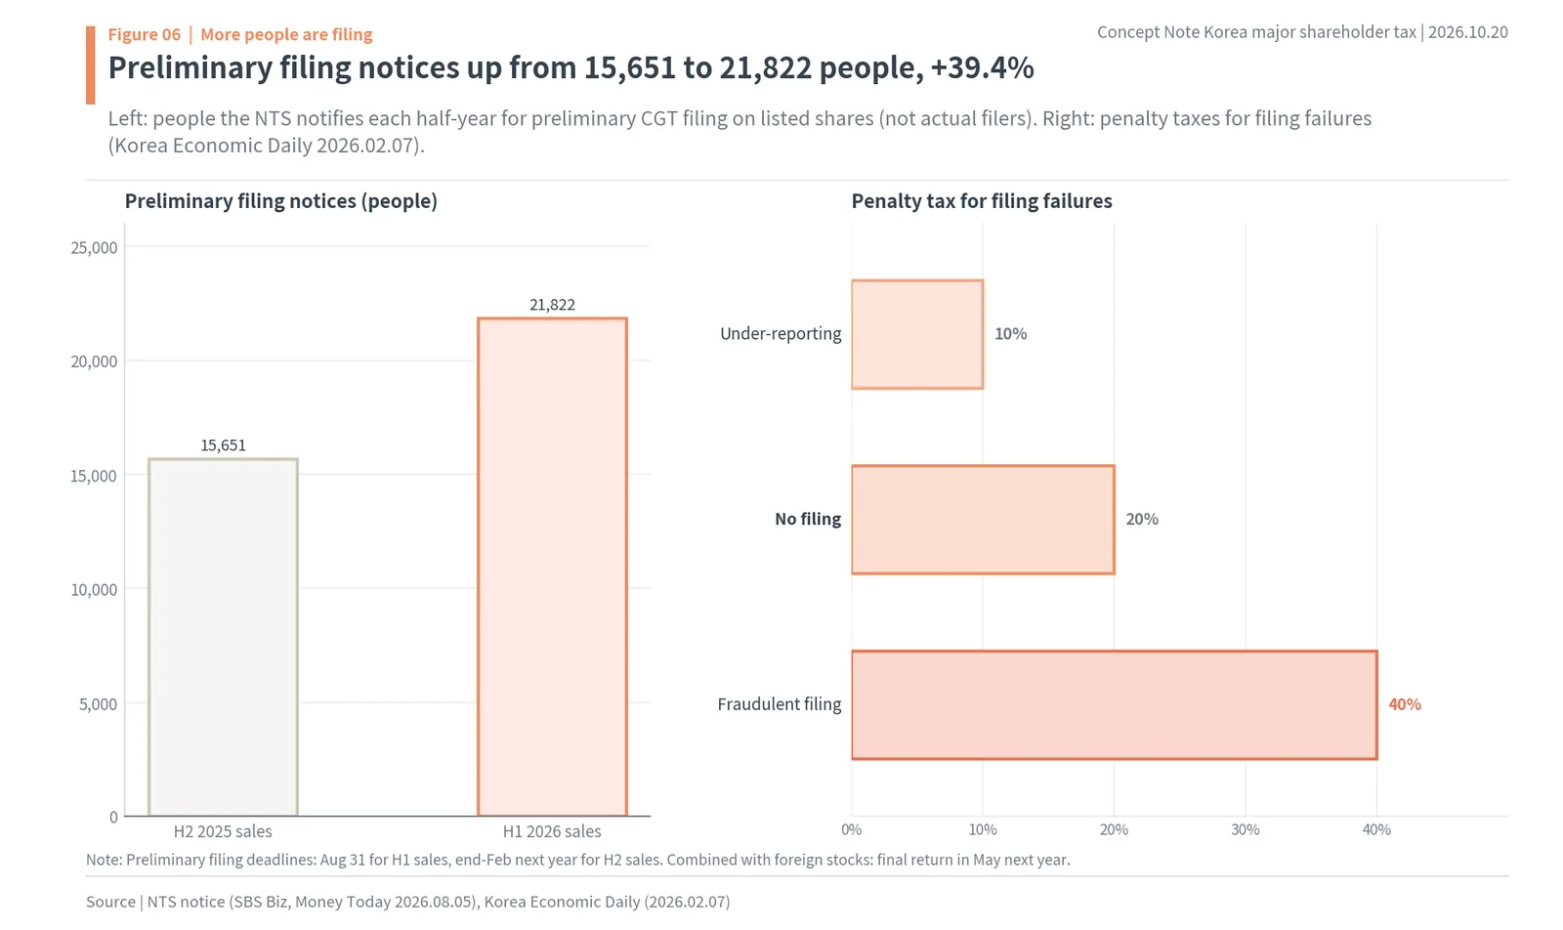
Task: Click the 40% data label
Action: tap(1405, 704)
